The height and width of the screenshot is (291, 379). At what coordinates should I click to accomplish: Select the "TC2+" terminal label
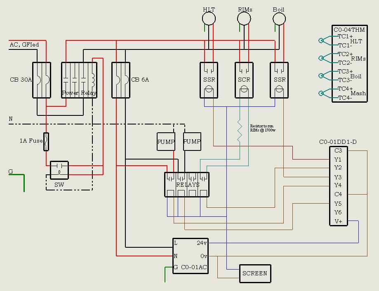[x=345, y=54]
